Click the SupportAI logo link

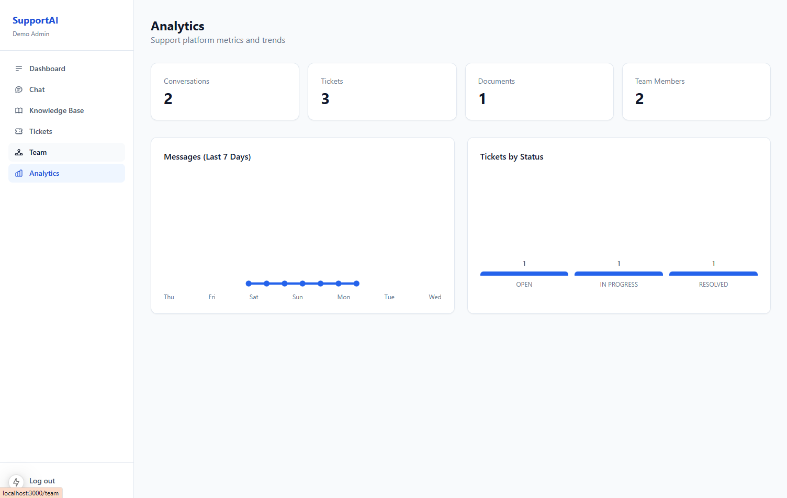tap(36, 20)
